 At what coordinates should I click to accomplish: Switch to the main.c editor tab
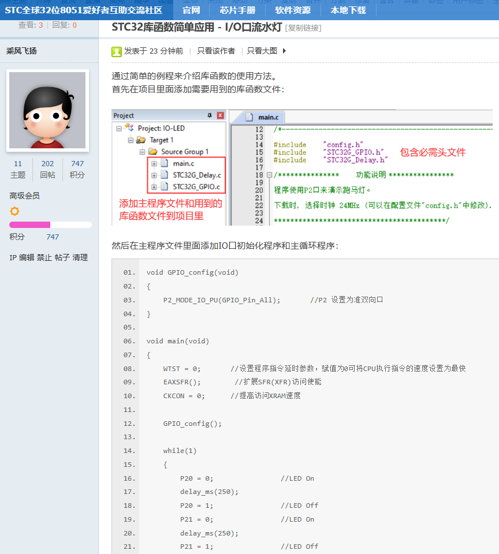[x=269, y=117]
